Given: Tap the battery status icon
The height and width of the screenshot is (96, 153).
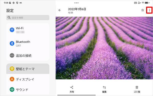Looking at the screenshot, I should [147, 3].
